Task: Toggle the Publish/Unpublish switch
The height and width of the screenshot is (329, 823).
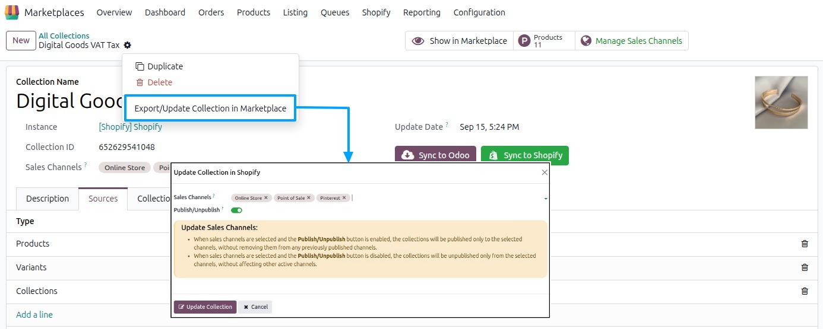Action: [236, 210]
